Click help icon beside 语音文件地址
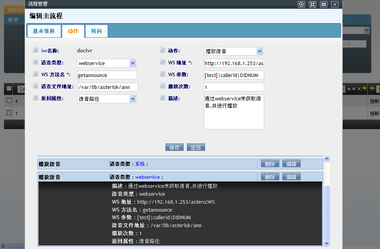The height and width of the screenshot is (249, 380). [x=36, y=86]
